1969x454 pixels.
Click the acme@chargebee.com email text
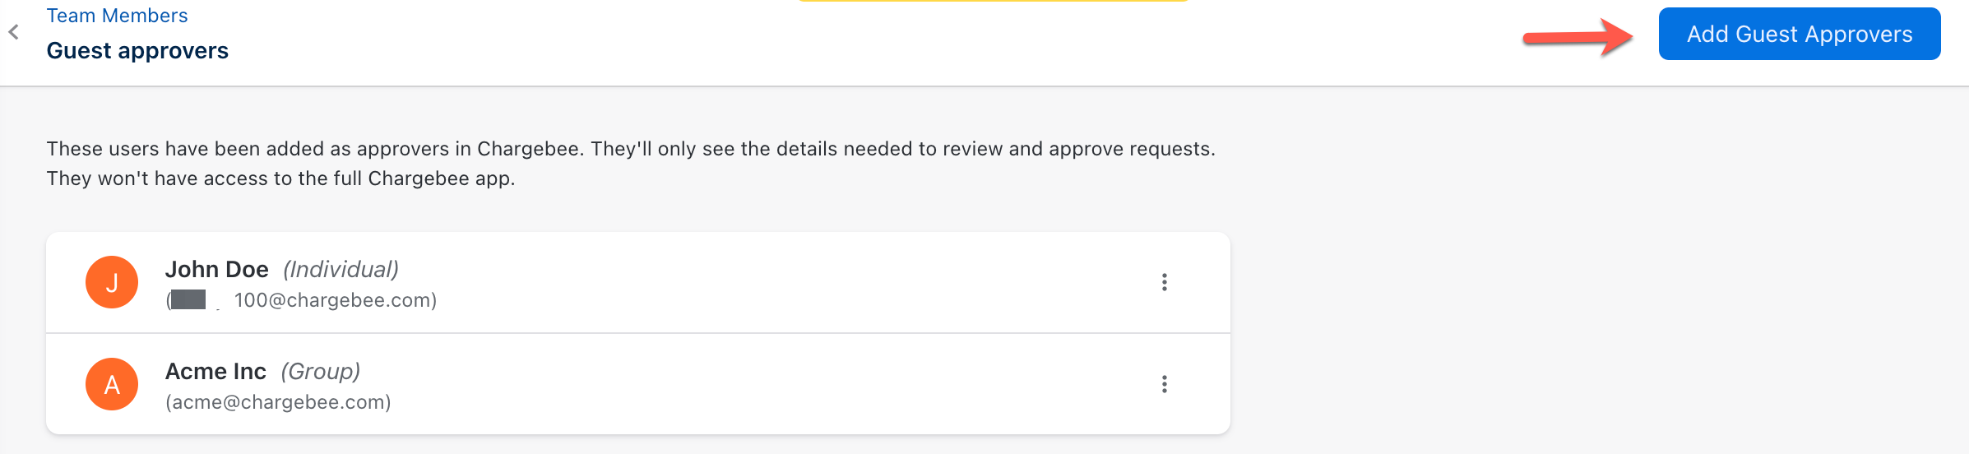[278, 402]
